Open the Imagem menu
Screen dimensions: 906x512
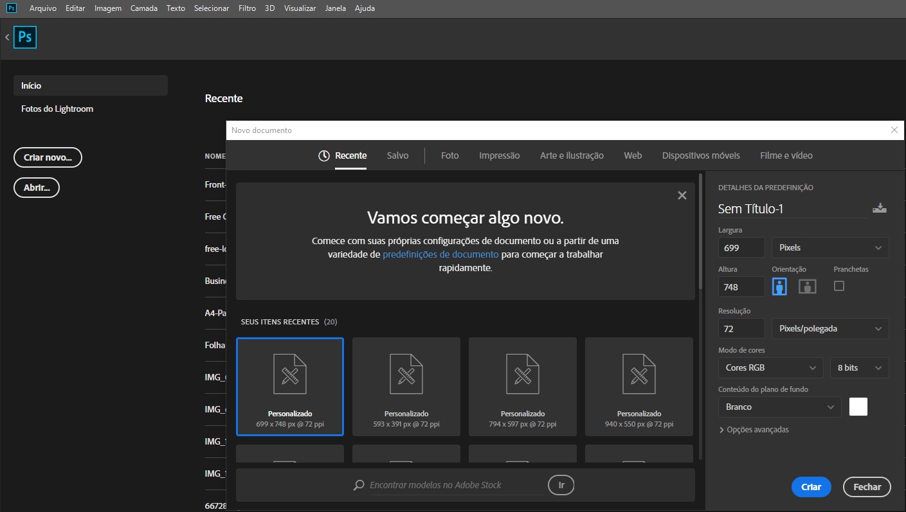coord(108,8)
